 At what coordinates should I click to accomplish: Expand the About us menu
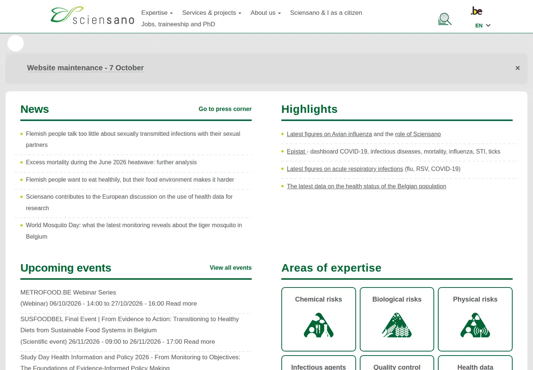(x=266, y=13)
